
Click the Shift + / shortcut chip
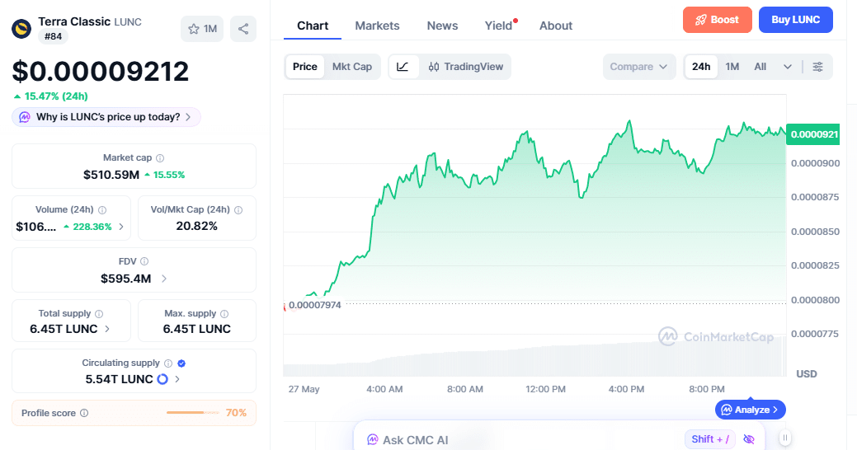coord(710,439)
